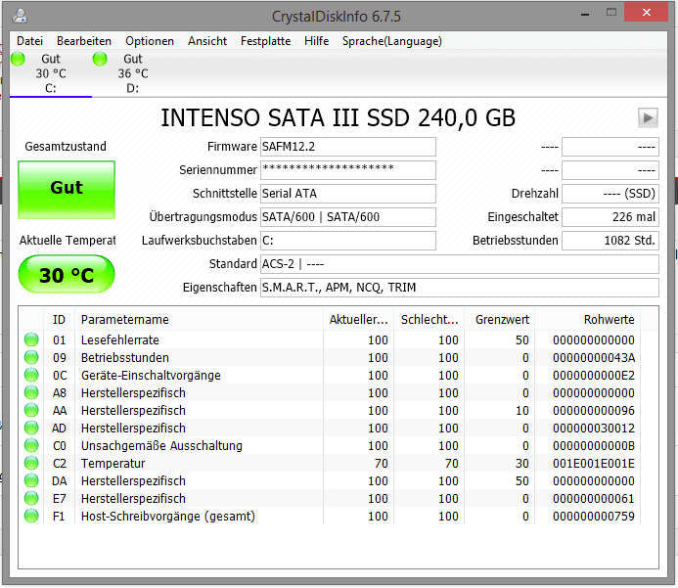Image resolution: width=678 pixels, height=588 pixels.
Task: Click the Laufwerksbuchstaben field C:
Action: pos(348,241)
